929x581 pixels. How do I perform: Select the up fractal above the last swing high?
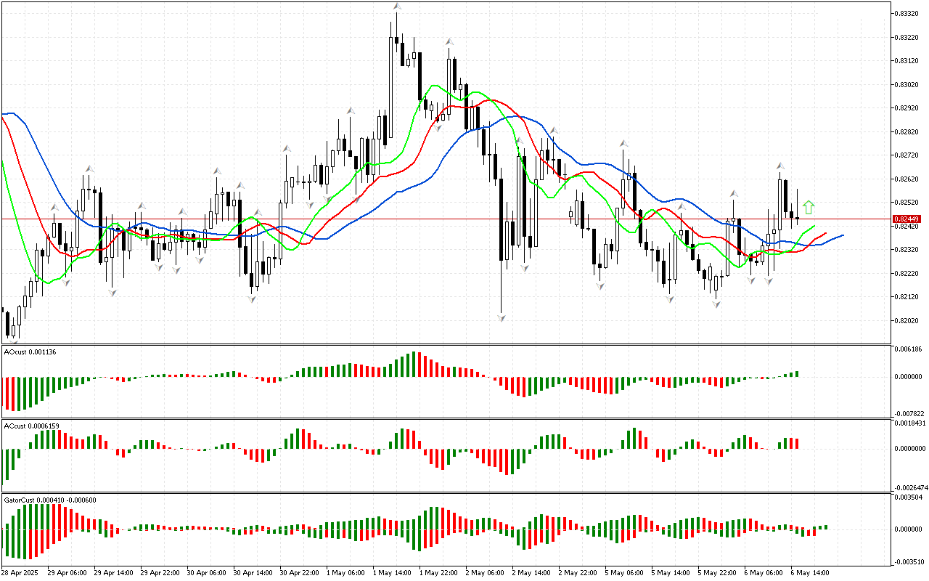(x=780, y=166)
